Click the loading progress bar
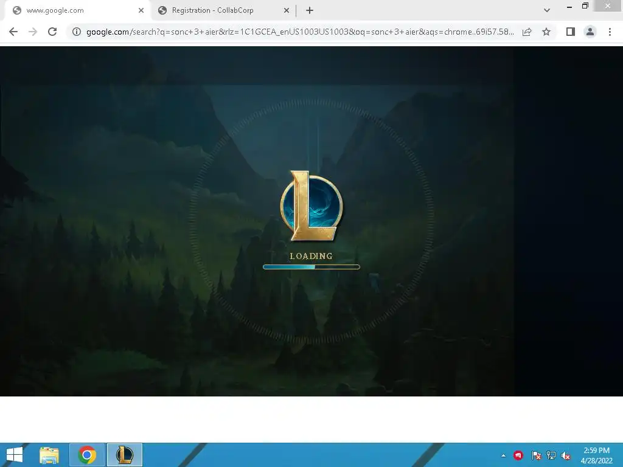Image resolution: width=623 pixels, height=467 pixels. (x=311, y=267)
